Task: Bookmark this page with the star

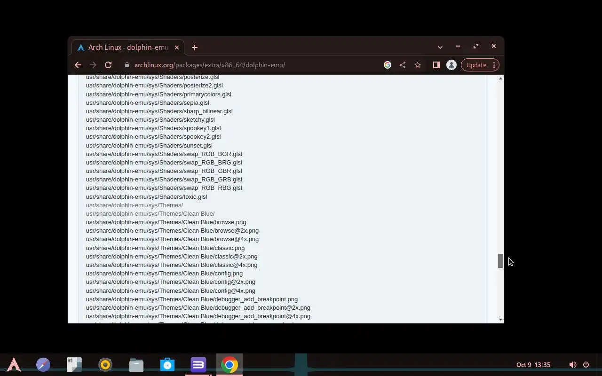Action: point(418,65)
